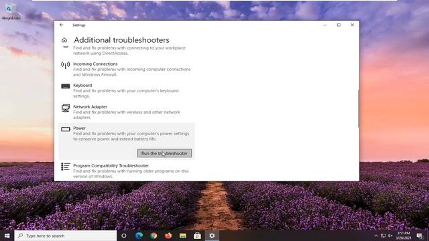
Task: Open File Explorer from the taskbar
Action: [x=183, y=236]
